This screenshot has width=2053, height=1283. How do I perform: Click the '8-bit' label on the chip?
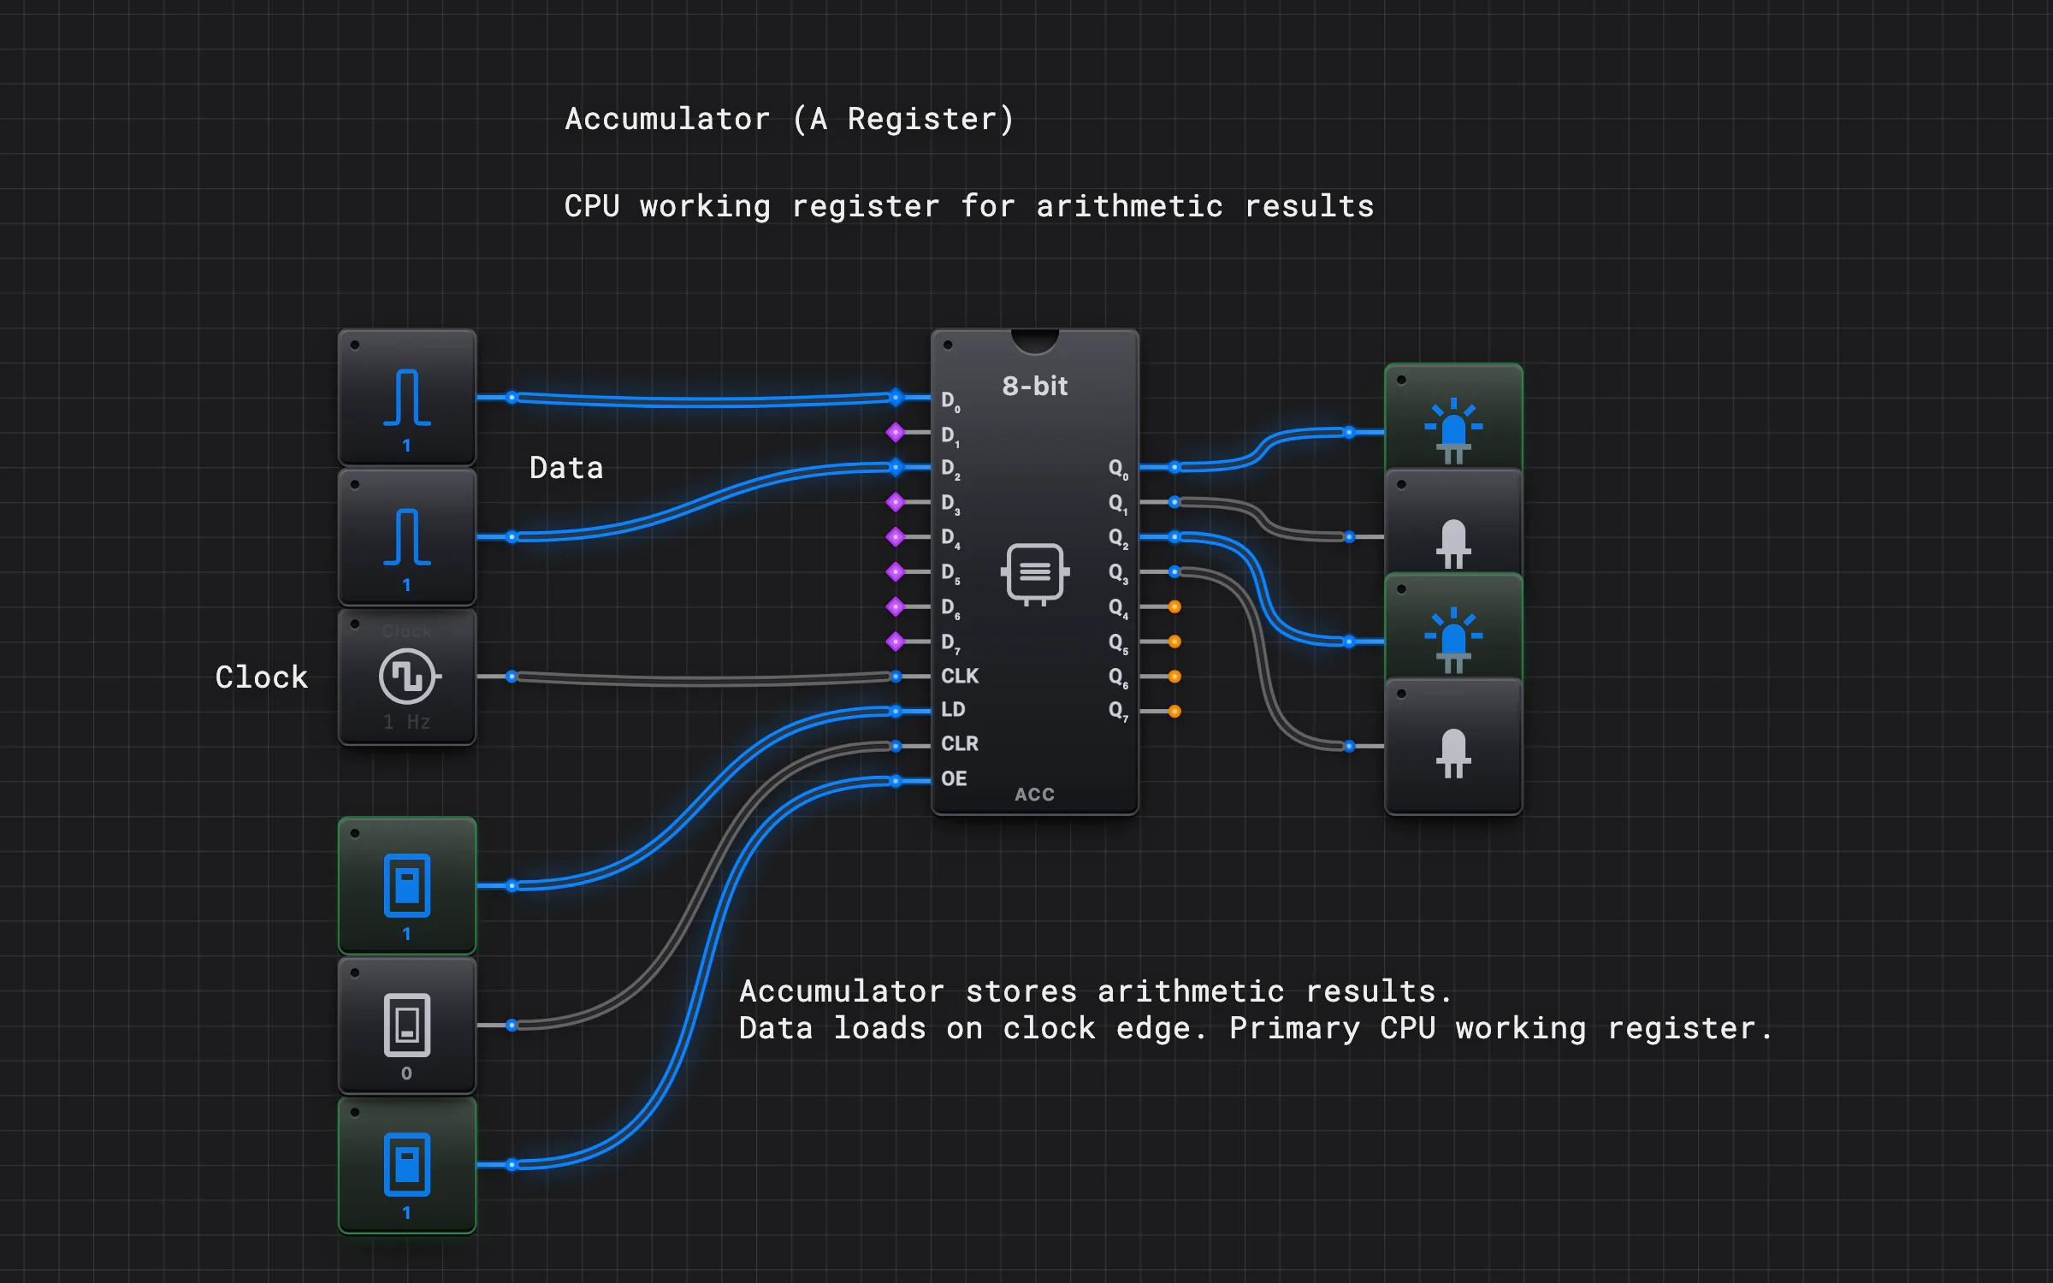tap(1035, 387)
